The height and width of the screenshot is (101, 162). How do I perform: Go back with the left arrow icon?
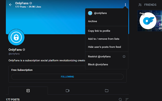pyautogui.click(x=10, y=5)
